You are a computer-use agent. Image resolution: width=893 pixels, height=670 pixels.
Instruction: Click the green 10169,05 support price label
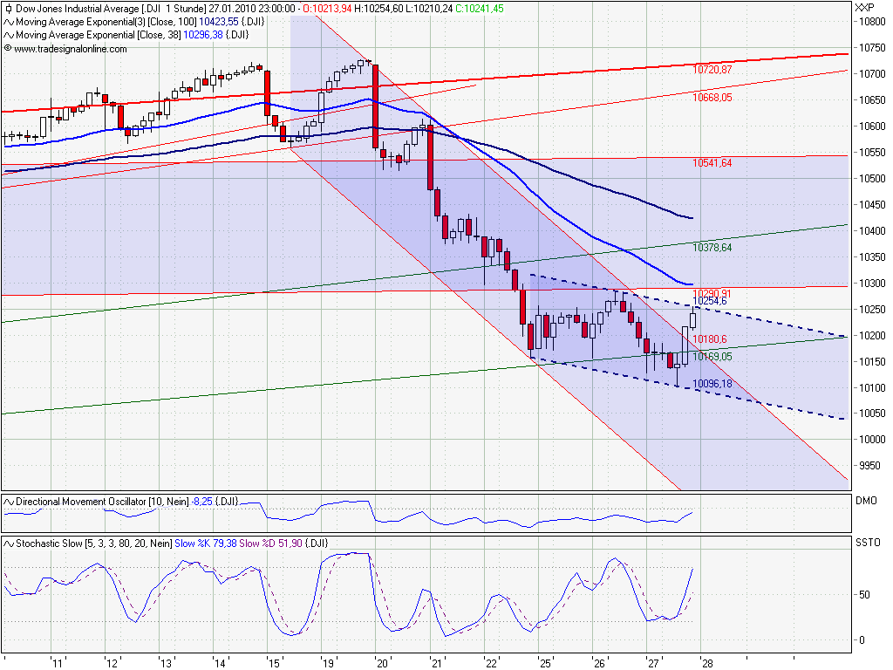point(711,355)
